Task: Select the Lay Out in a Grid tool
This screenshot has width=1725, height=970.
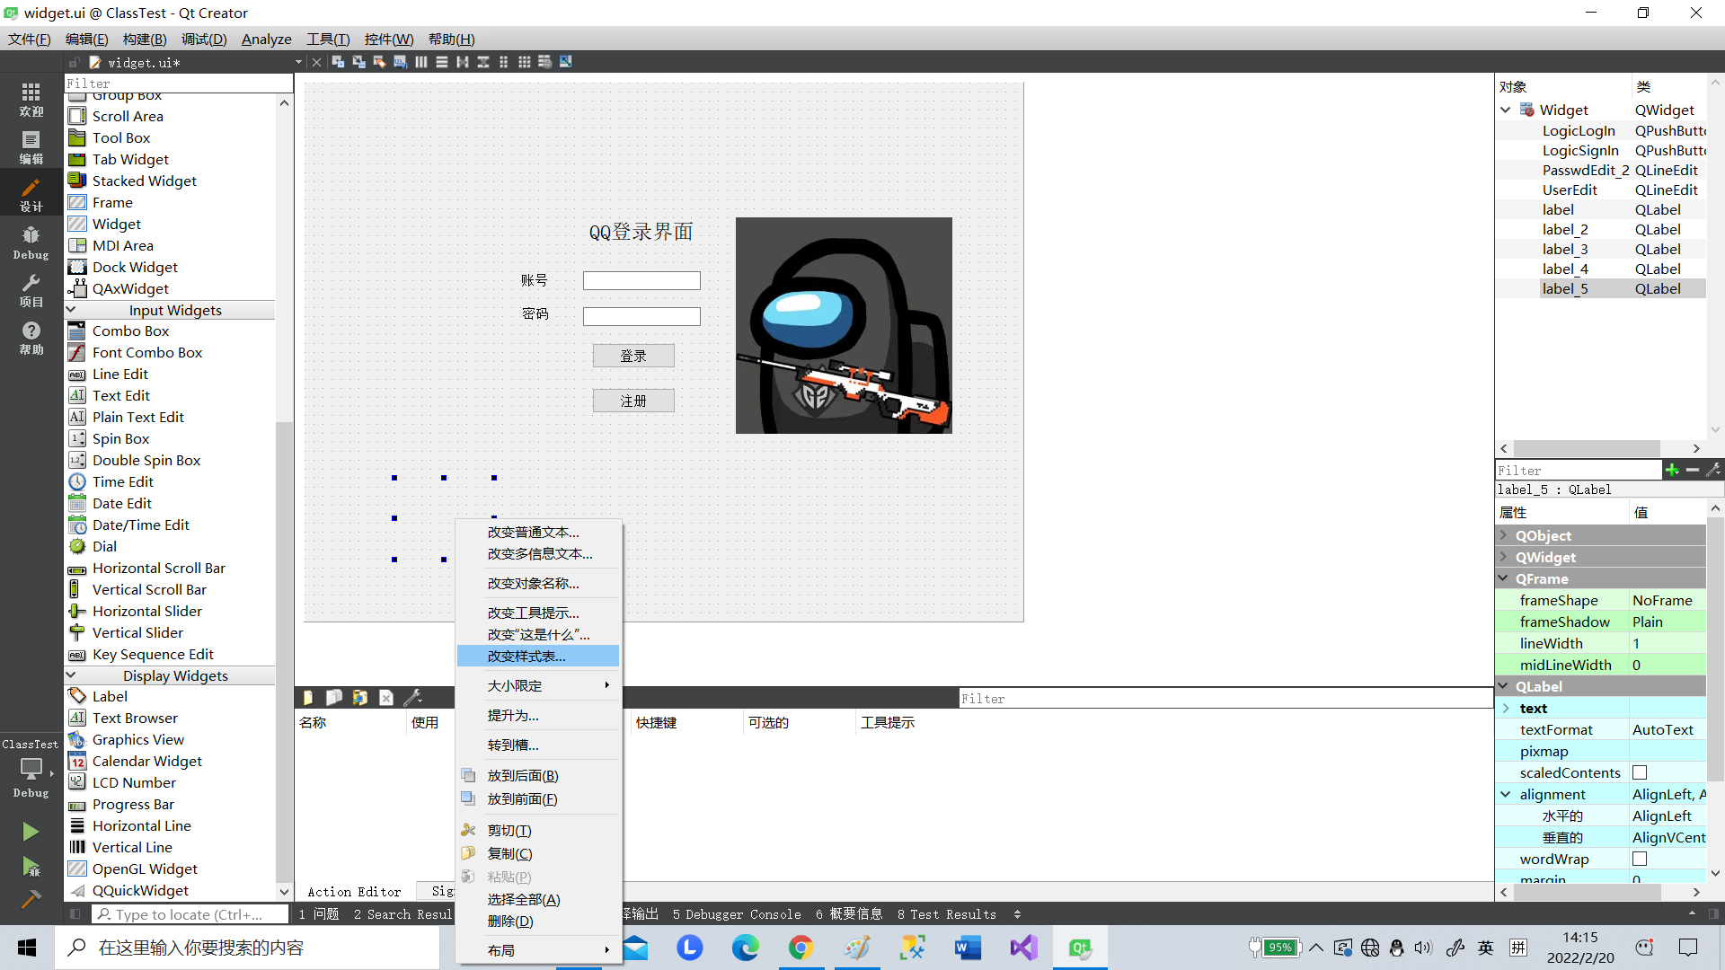Action: (526, 62)
